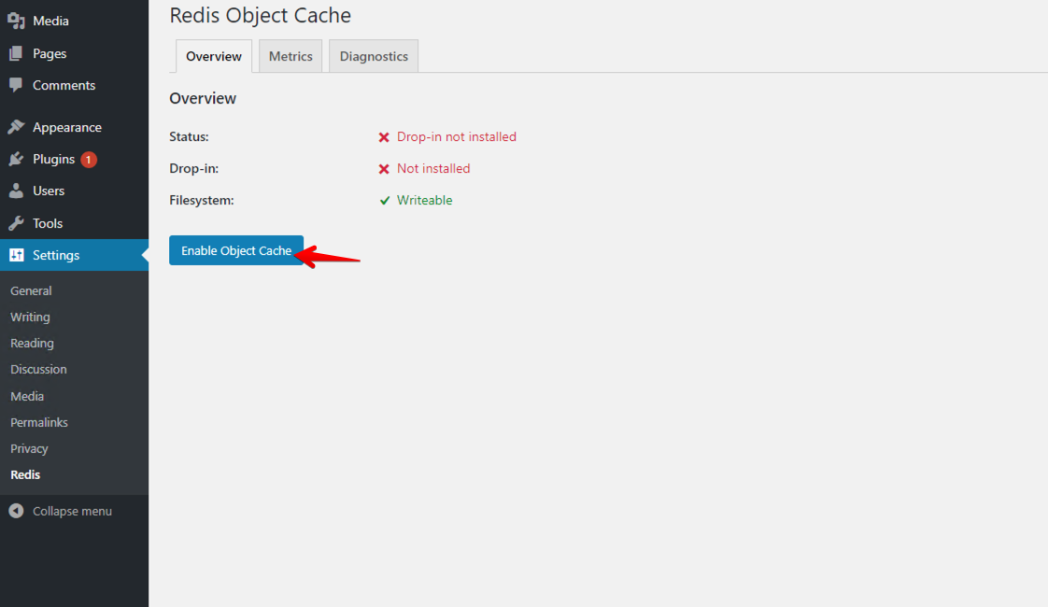The width and height of the screenshot is (1048, 607).
Task: Click the Pages icon in sidebar
Action: (x=16, y=53)
